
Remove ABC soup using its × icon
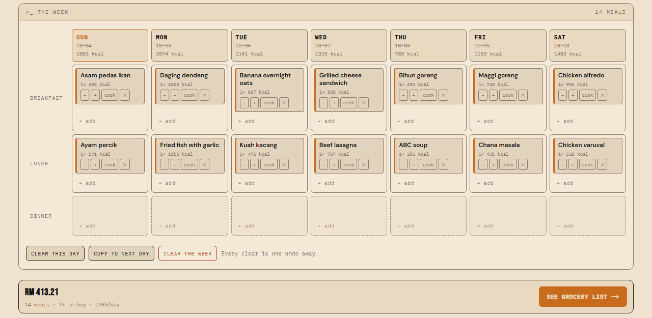pyautogui.click(x=443, y=164)
